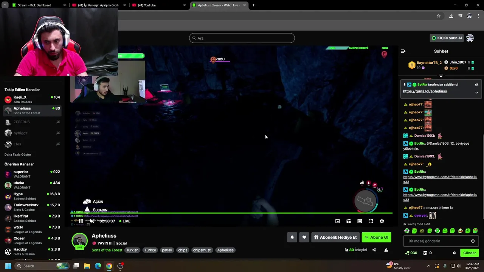Follow Apheliuss with heart button
The height and width of the screenshot is (272, 484).
304,237
